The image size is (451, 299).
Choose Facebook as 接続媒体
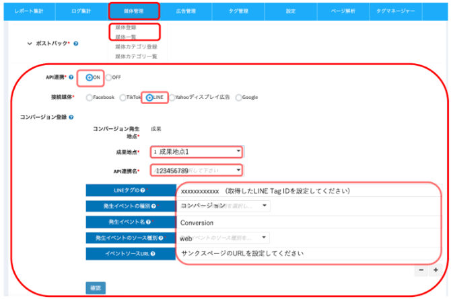pyautogui.click(x=89, y=97)
